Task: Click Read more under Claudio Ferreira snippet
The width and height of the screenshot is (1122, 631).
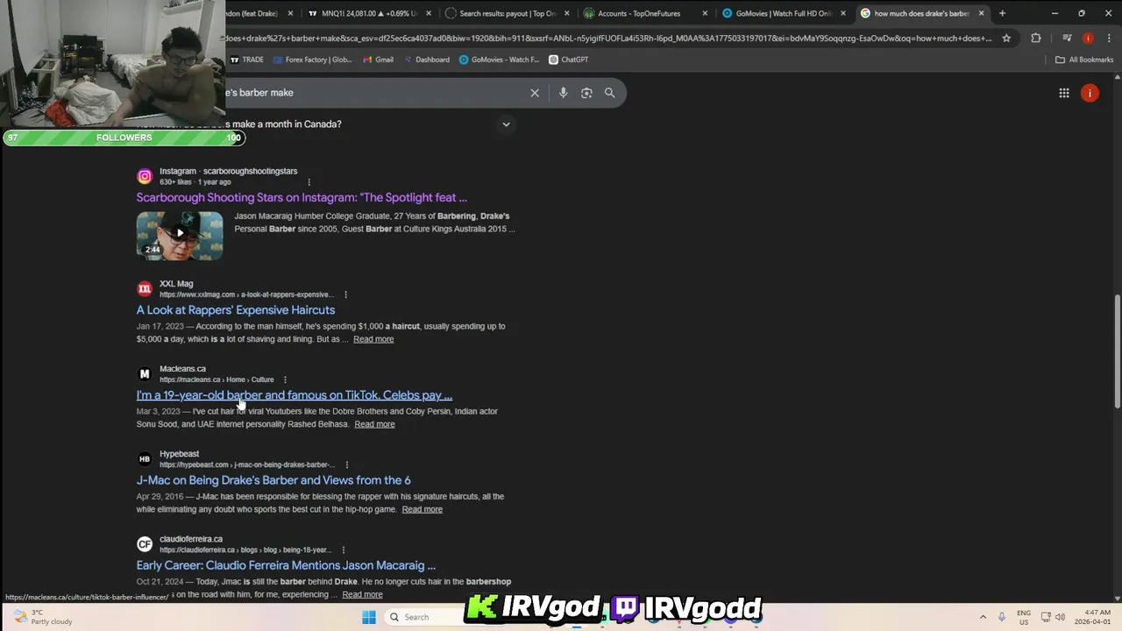Action: click(362, 594)
